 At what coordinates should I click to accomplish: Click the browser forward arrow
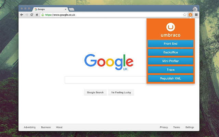(27, 15)
